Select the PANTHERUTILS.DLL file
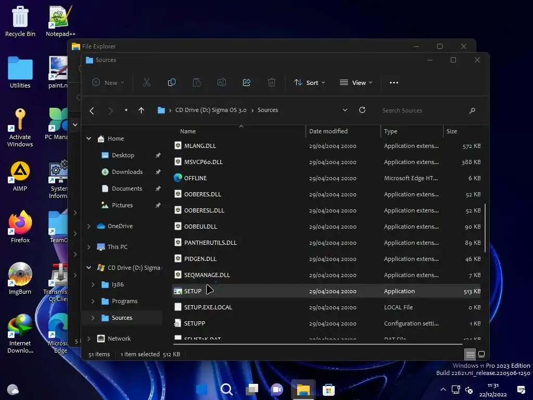This screenshot has width=533, height=400. pos(326,243)
